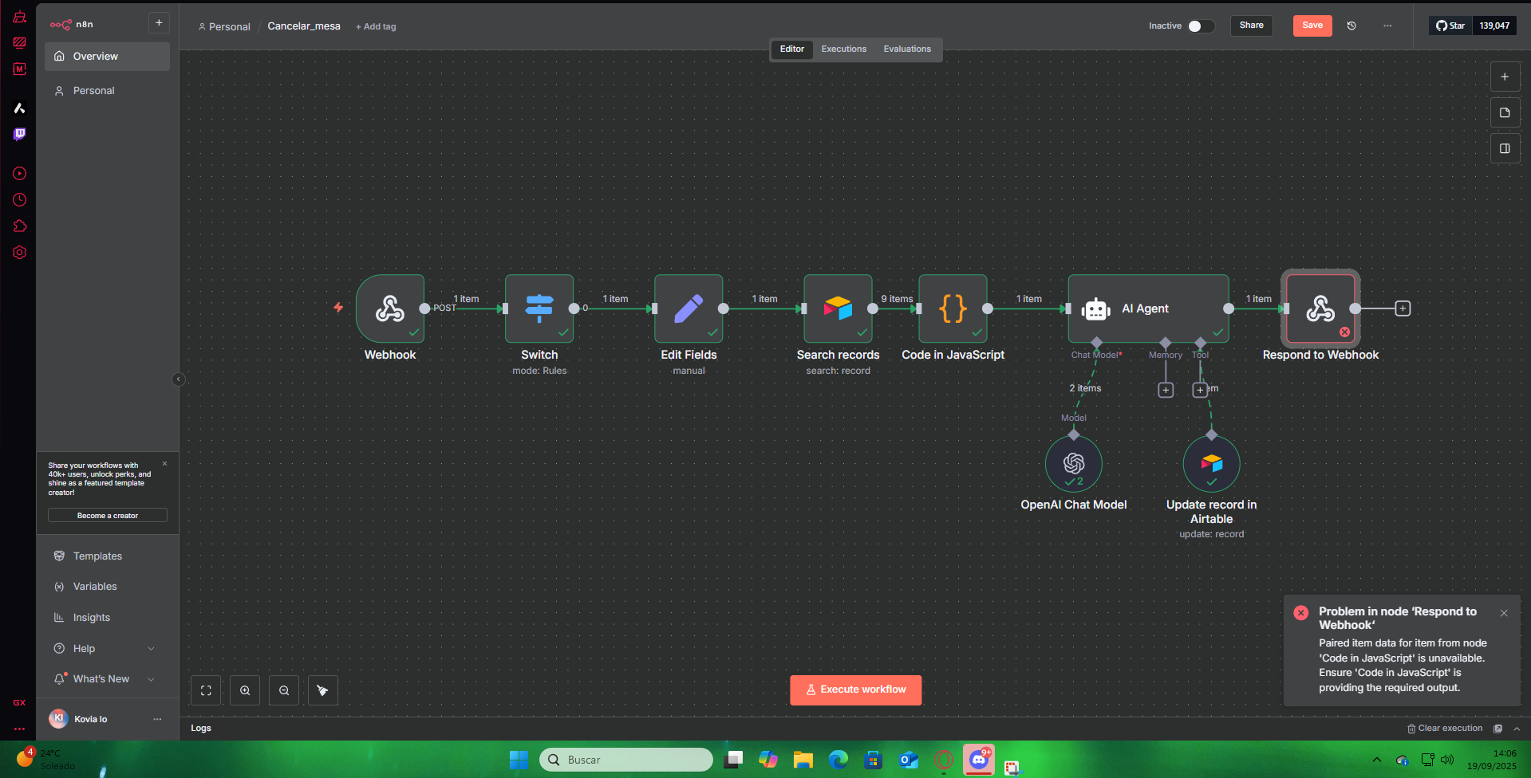The image size is (1531, 778).
Task: Select the Switch node on canvas
Action: click(539, 308)
